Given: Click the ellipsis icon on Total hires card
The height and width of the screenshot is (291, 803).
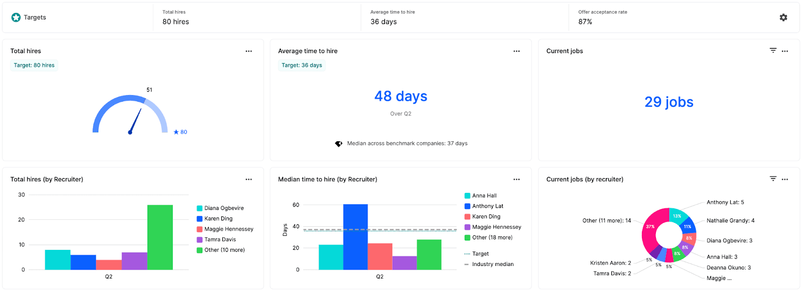Looking at the screenshot, I should pos(248,51).
